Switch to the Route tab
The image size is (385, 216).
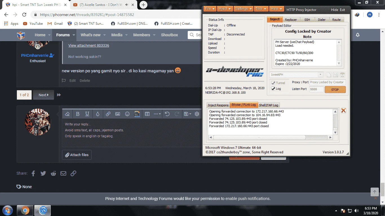point(336,20)
